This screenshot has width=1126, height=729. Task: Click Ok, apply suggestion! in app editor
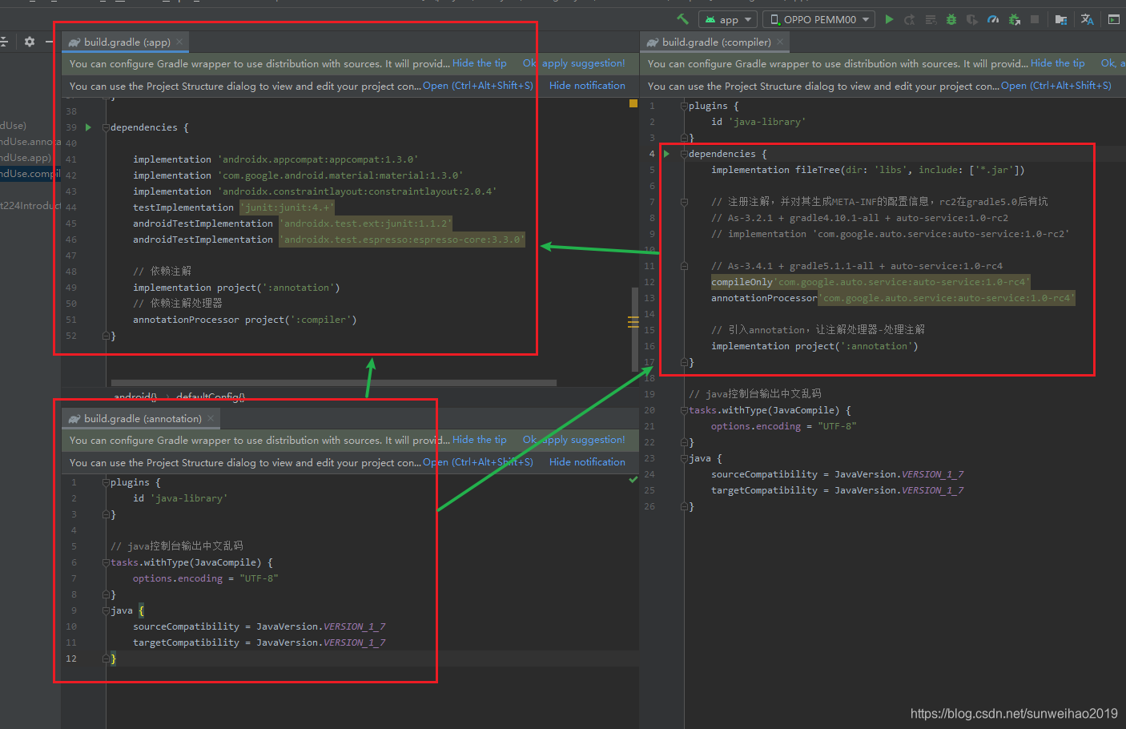point(574,63)
